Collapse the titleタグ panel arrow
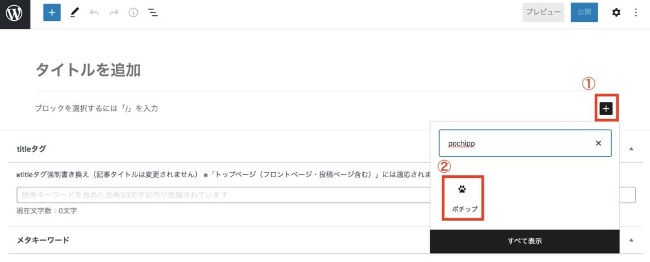Viewport: 650px width, 262px height. tap(632, 149)
